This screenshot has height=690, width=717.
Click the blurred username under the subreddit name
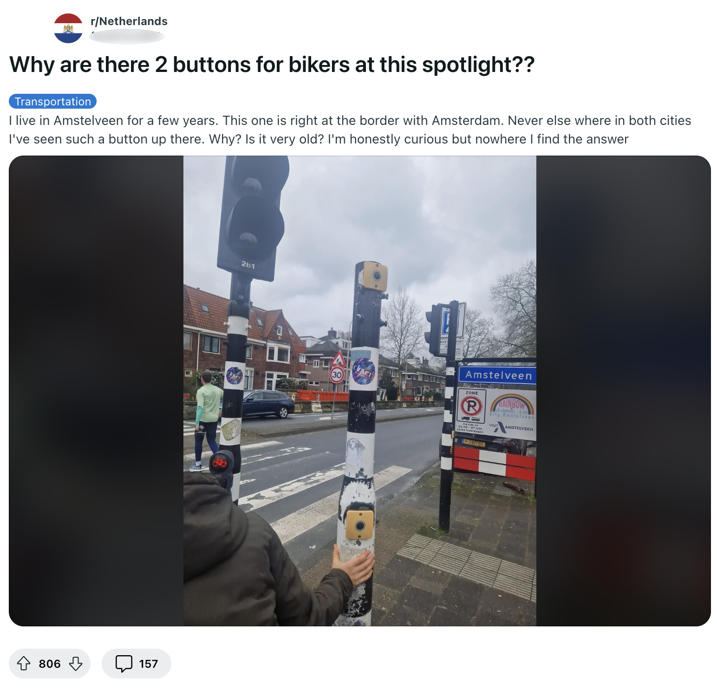coord(127,36)
